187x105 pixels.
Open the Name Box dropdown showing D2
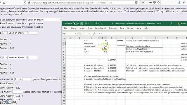tap(75, 34)
